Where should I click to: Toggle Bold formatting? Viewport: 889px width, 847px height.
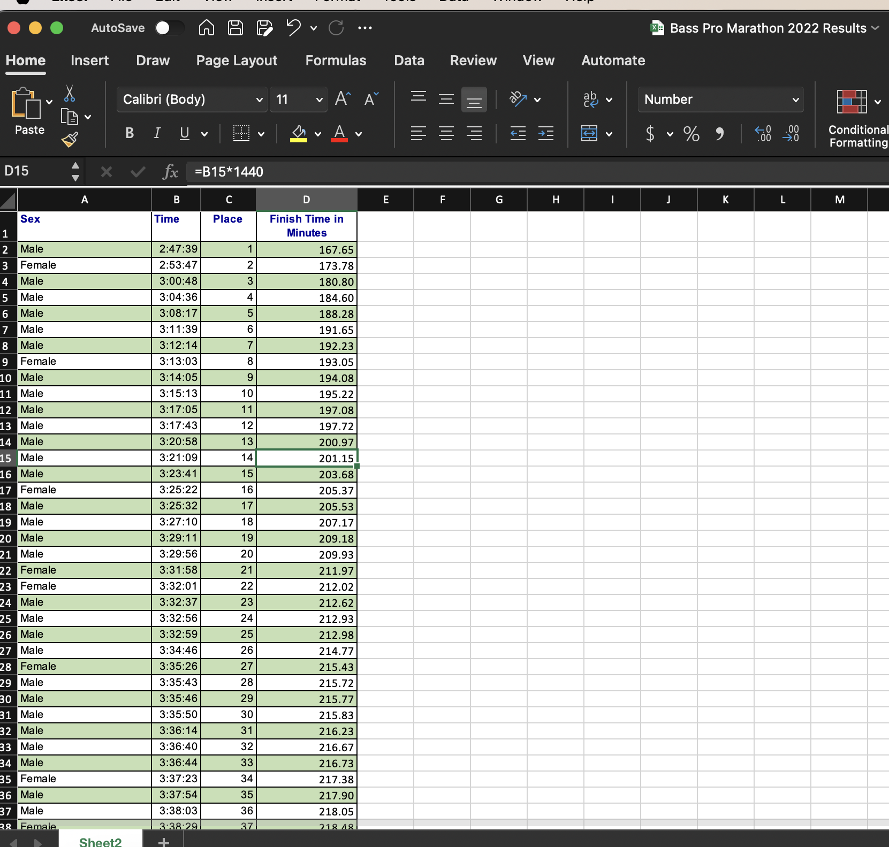click(x=130, y=133)
